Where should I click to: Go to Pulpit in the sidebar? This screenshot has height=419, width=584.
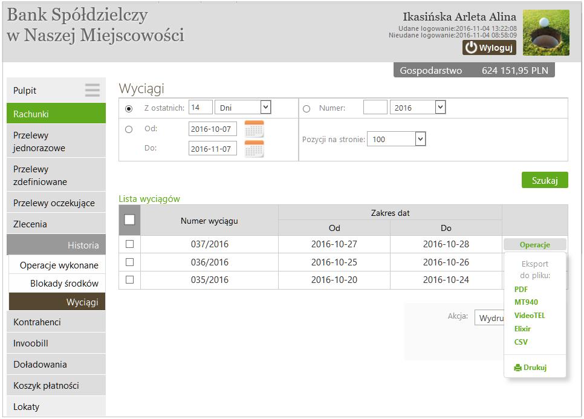pos(56,90)
